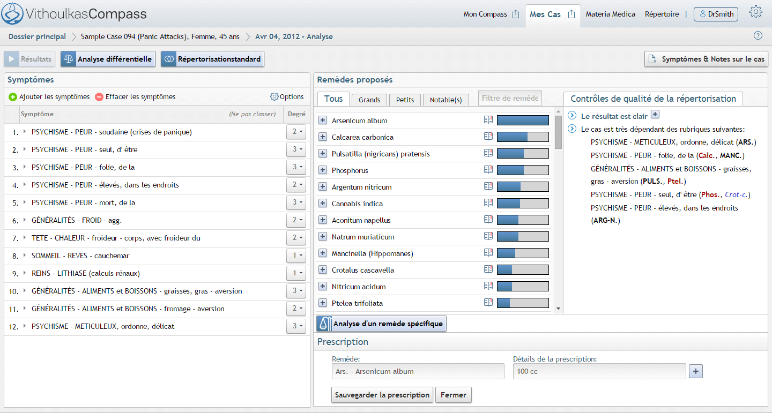Click Analyse différentielle button
The image size is (772, 413).
coord(108,59)
